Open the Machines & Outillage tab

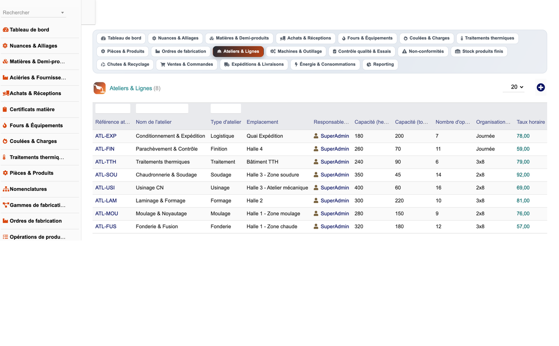296,51
